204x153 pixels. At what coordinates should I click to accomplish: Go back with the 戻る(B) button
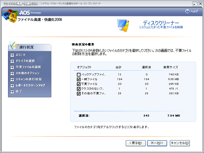point(135,143)
